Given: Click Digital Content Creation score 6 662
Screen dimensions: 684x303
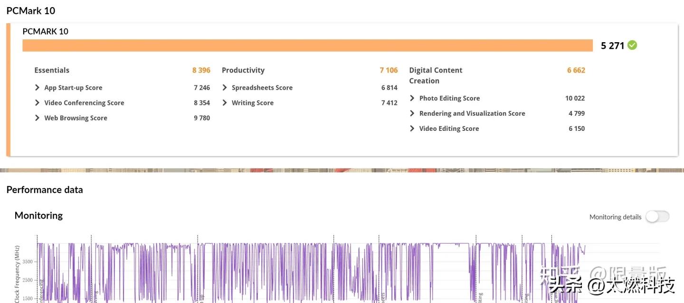Looking at the screenshot, I should pyautogui.click(x=576, y=70).
